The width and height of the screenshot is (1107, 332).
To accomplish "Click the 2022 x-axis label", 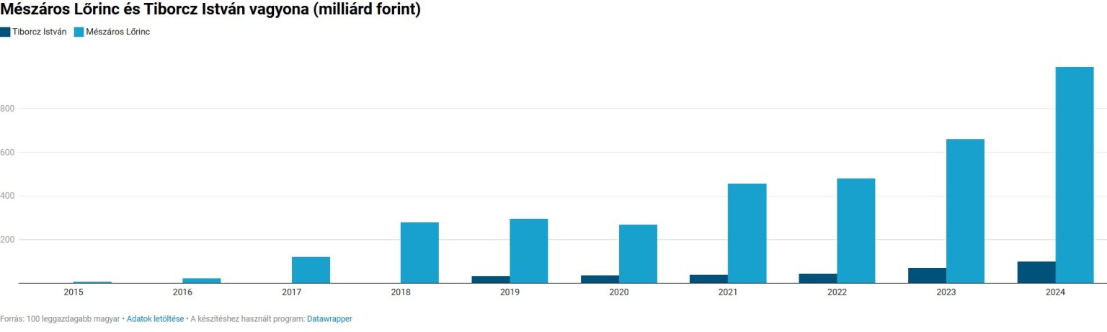I will coord(837,292).
